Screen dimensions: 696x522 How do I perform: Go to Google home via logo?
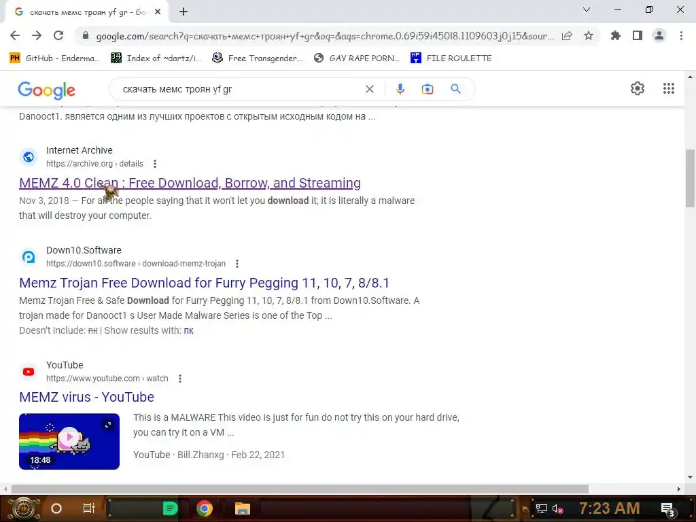click(47, 90)
